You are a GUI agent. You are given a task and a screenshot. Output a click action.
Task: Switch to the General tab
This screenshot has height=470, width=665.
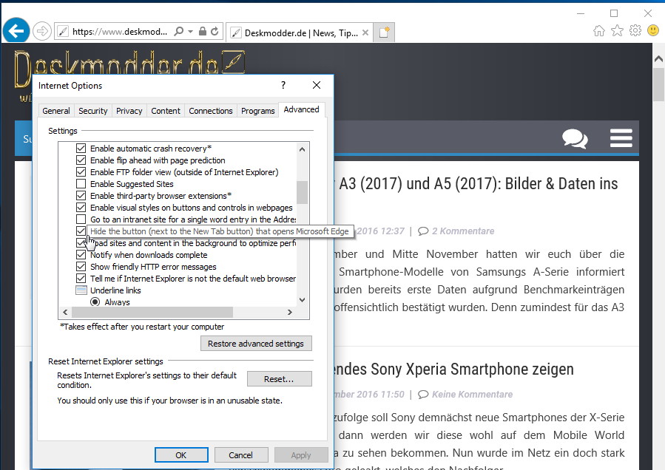tap(56, 111)
